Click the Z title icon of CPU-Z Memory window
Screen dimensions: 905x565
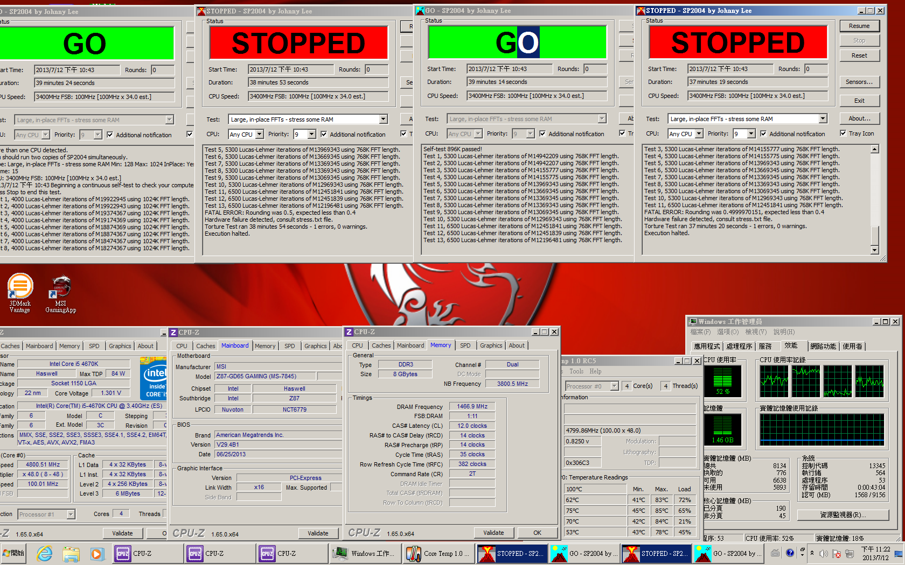pyautogui.click(x=349, y=332)
